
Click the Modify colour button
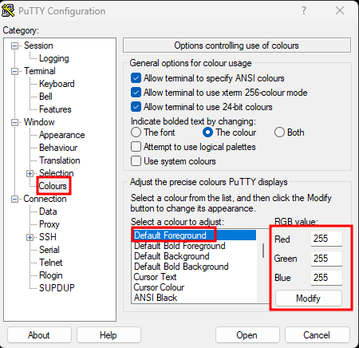309,299
